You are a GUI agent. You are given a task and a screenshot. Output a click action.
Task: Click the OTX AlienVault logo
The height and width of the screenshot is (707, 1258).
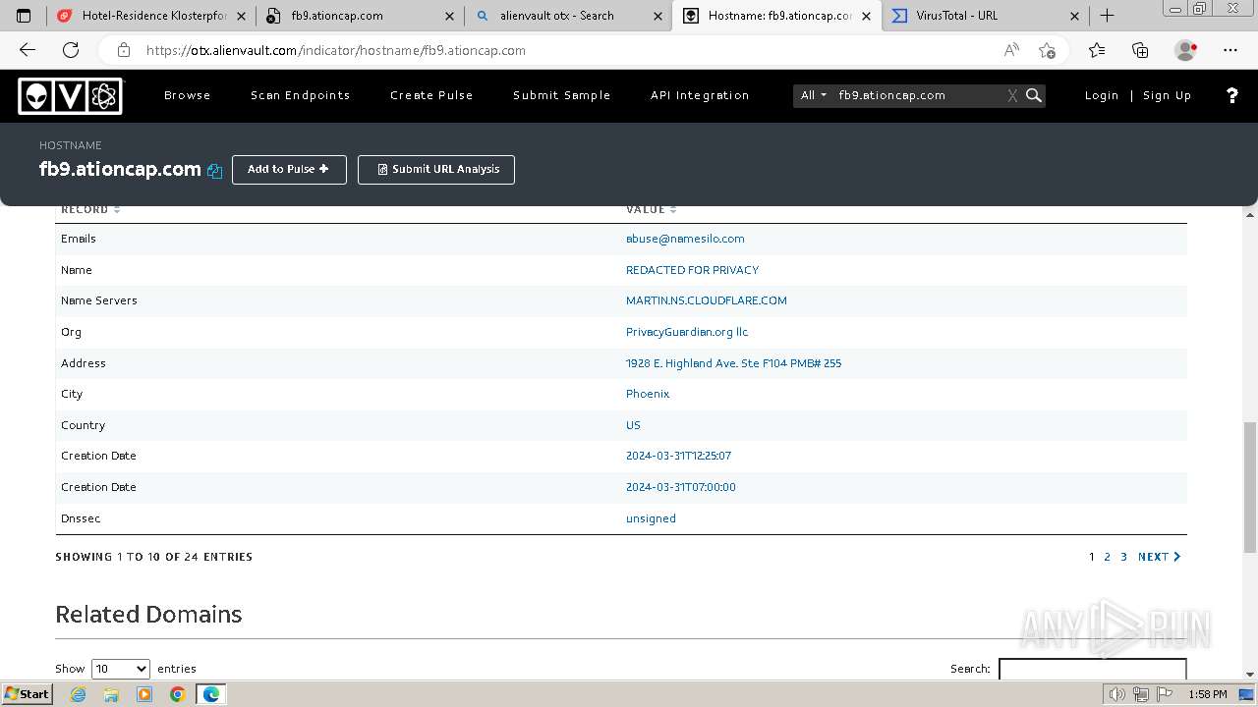point(71,95)
